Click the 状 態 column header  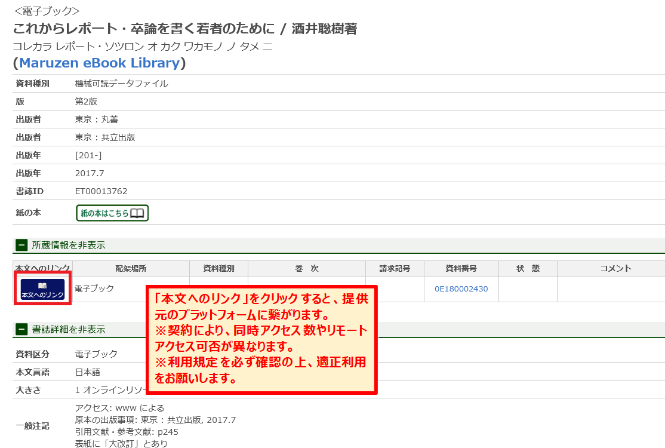coord(528,269)
